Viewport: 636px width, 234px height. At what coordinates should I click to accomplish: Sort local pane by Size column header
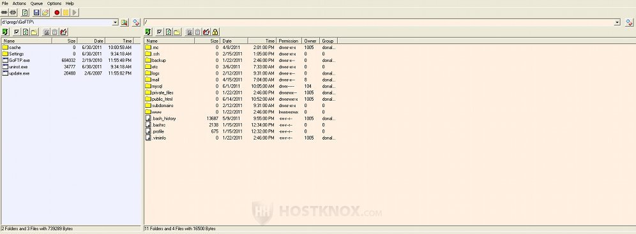coord(64,41)
